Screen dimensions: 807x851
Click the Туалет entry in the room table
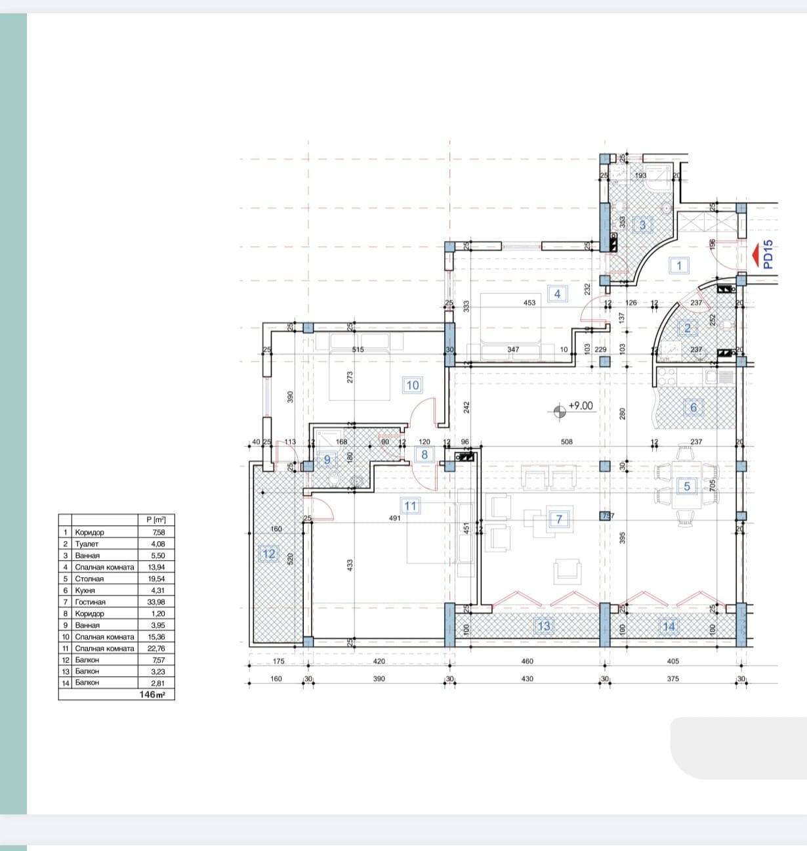click(x=116, y=544)
